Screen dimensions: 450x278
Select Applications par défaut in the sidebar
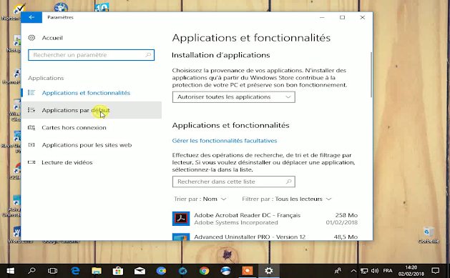pos(92,110)
